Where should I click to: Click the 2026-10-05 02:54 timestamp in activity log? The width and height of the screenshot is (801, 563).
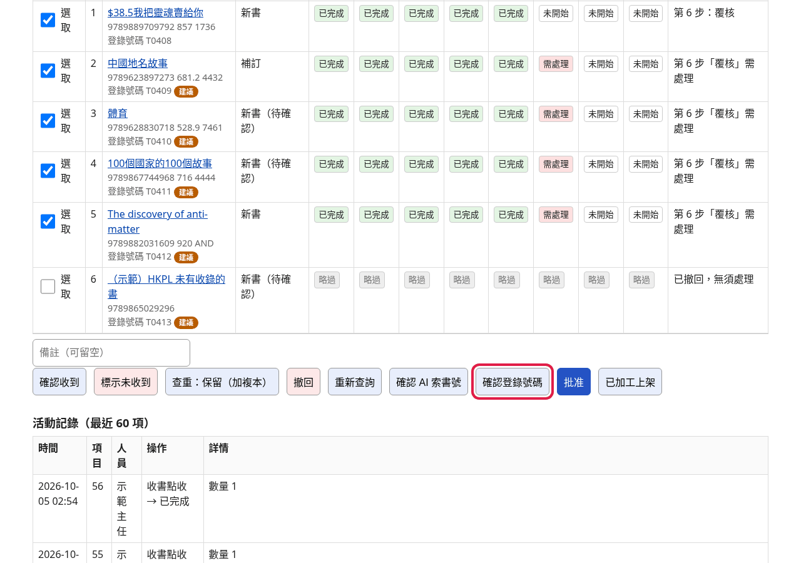tap(58, 494)
